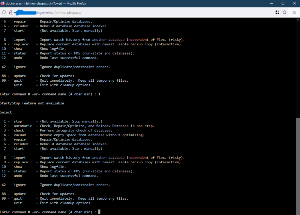Viewport: 300px width, 215px height.
Task: Click the terminal vertical scrollbar thumb
Action: click(298, 166)
